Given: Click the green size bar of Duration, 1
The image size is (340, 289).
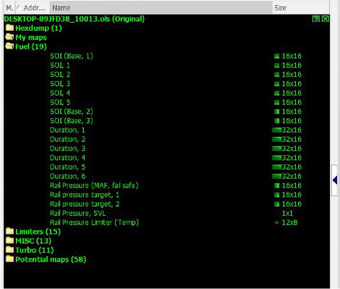Looking at the screenshot, I should tap(277, 130).
